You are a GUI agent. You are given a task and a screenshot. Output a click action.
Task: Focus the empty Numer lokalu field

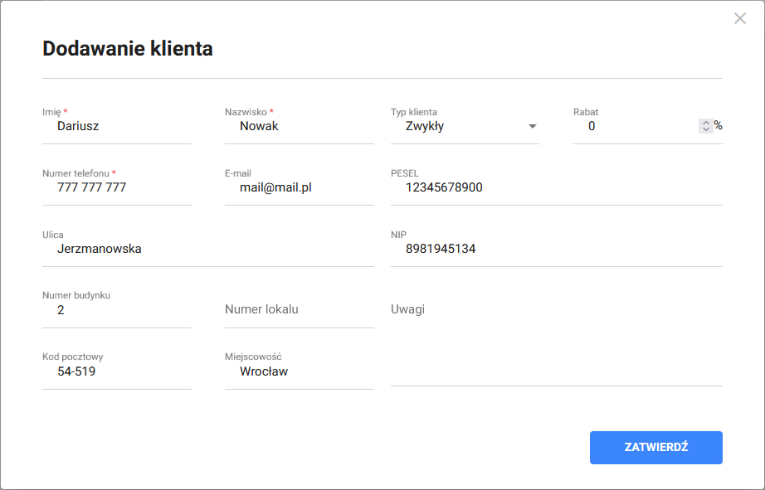tap(299, 310)
